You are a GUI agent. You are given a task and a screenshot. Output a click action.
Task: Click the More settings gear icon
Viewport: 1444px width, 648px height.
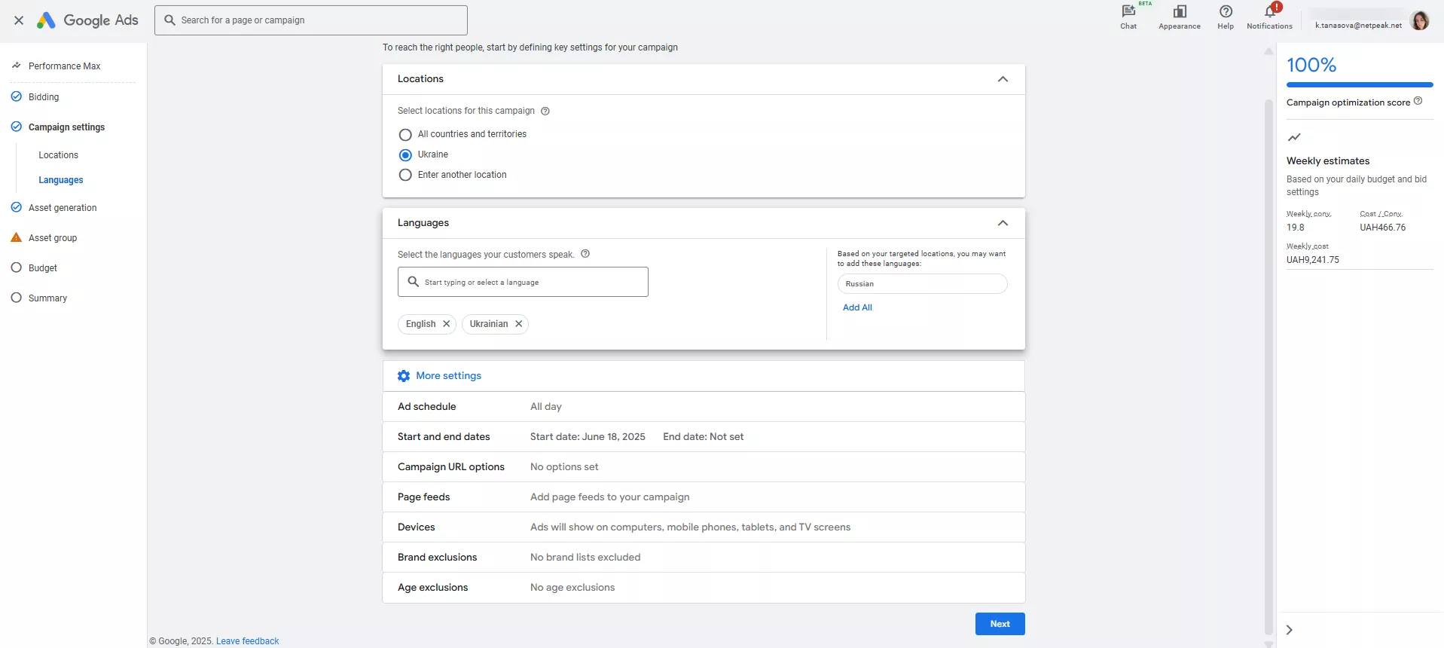404,376
